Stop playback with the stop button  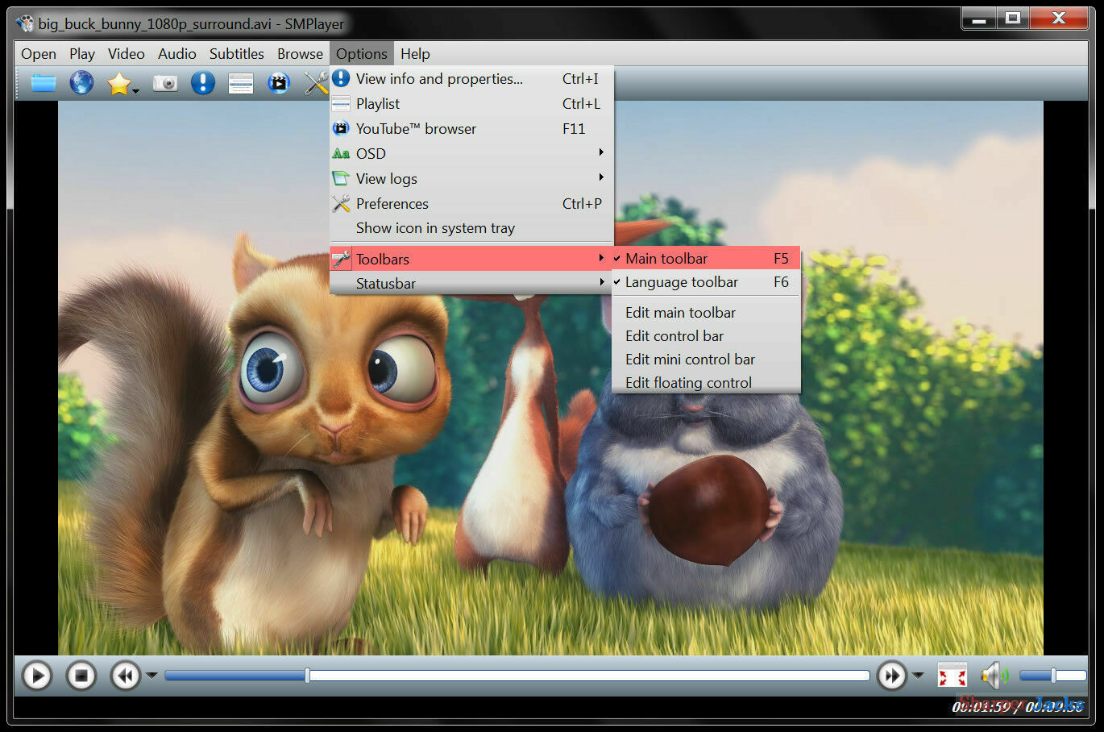81,676
